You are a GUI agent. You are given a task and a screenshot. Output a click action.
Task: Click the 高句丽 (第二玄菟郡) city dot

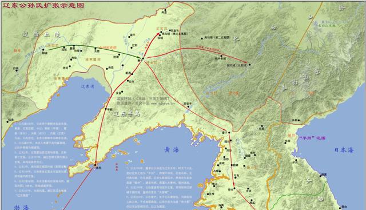pyautogui.click(x=202, y=38)
